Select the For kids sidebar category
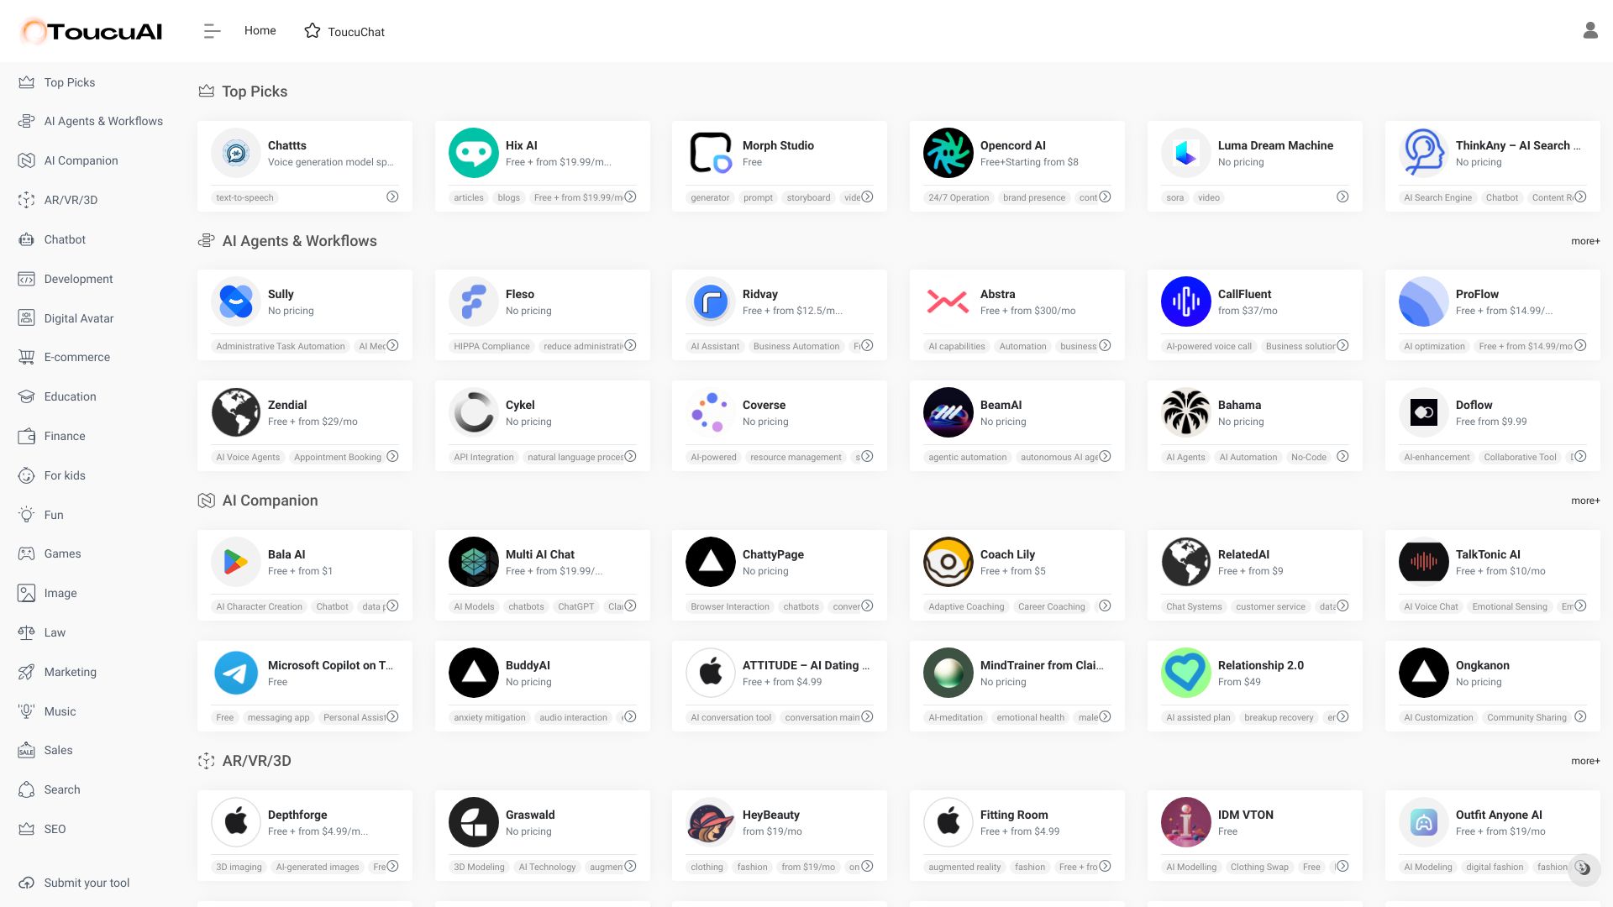The image size is (1613, 907). (x=63, y=475)
